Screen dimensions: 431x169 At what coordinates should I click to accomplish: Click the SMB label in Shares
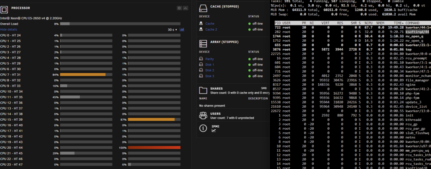[x=264, y=88]
